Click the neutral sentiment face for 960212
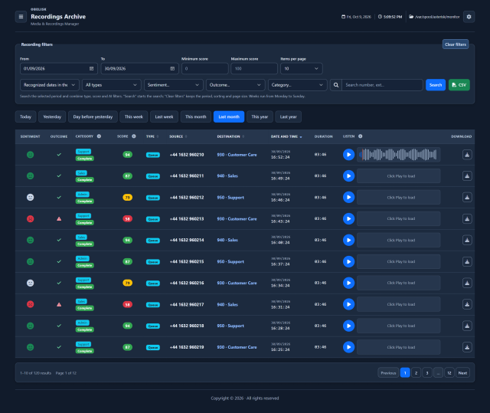490x413 pixels. pos(31,198)
